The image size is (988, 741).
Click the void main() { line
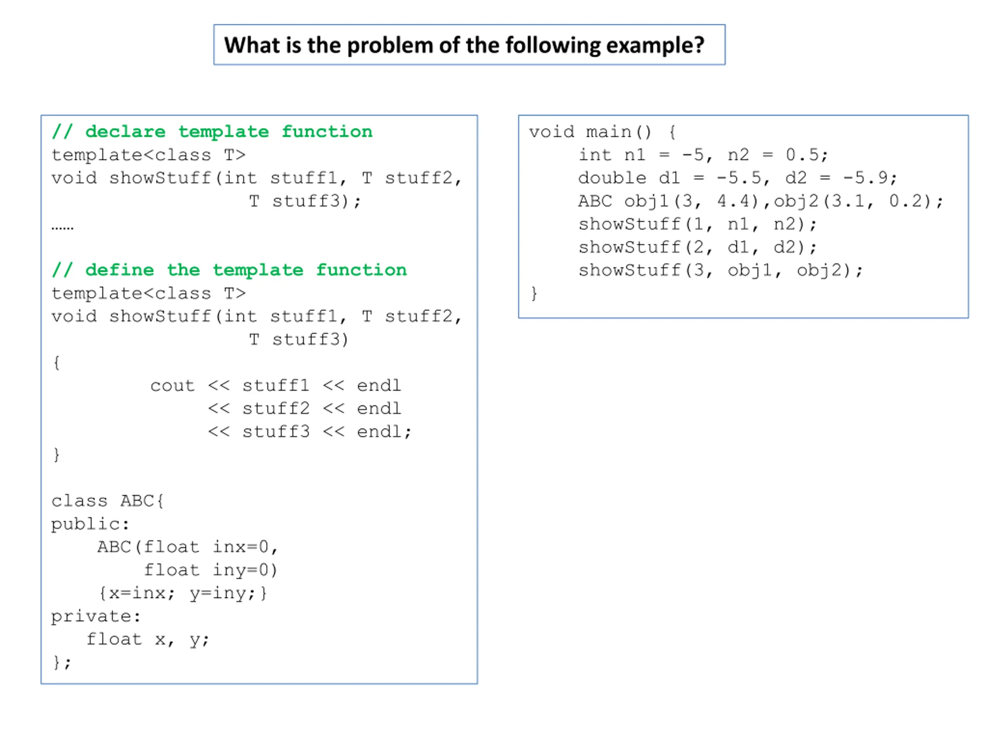click(603, 132)
